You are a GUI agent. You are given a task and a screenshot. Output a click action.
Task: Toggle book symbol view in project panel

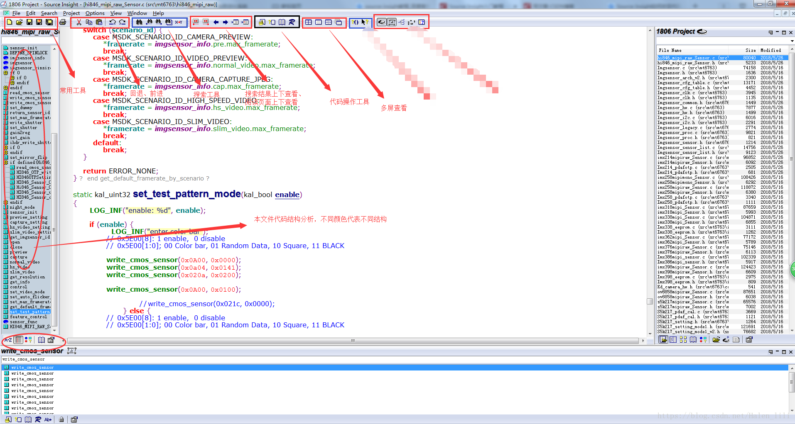tap(693, 340)
